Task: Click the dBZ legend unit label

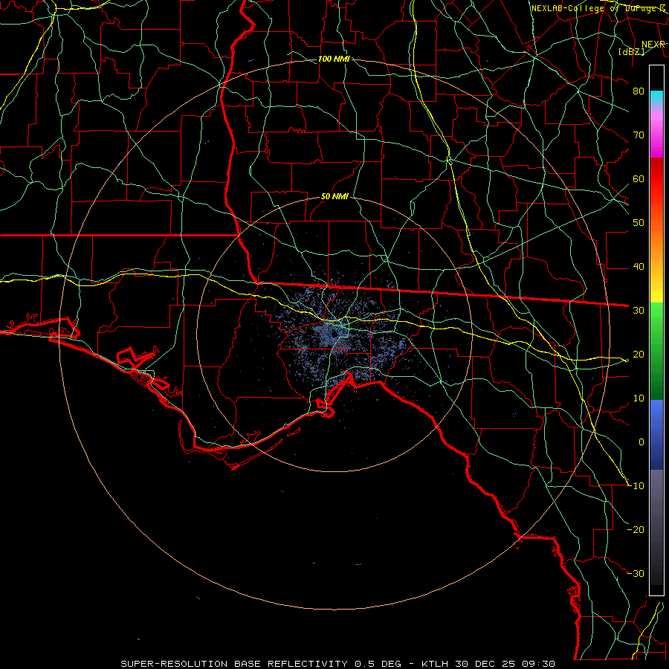Action: 631,51
